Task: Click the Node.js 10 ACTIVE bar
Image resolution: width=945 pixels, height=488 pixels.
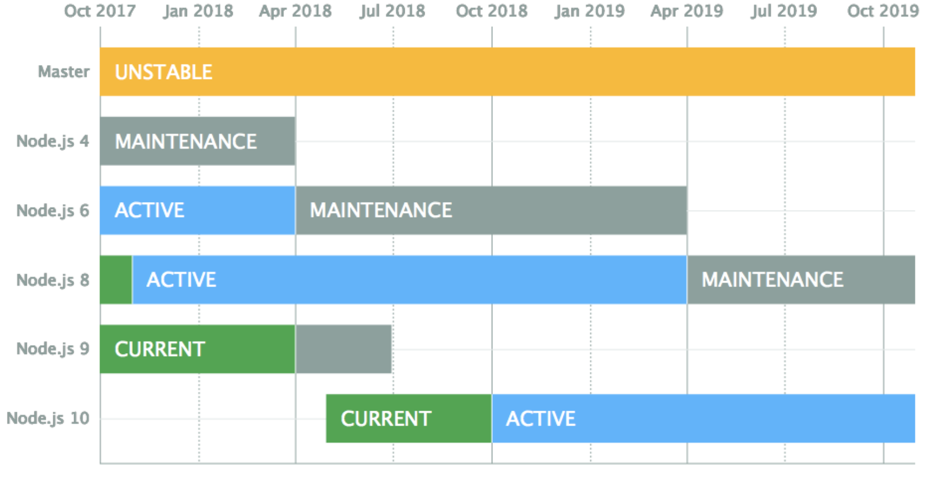Action: (703, 419)
